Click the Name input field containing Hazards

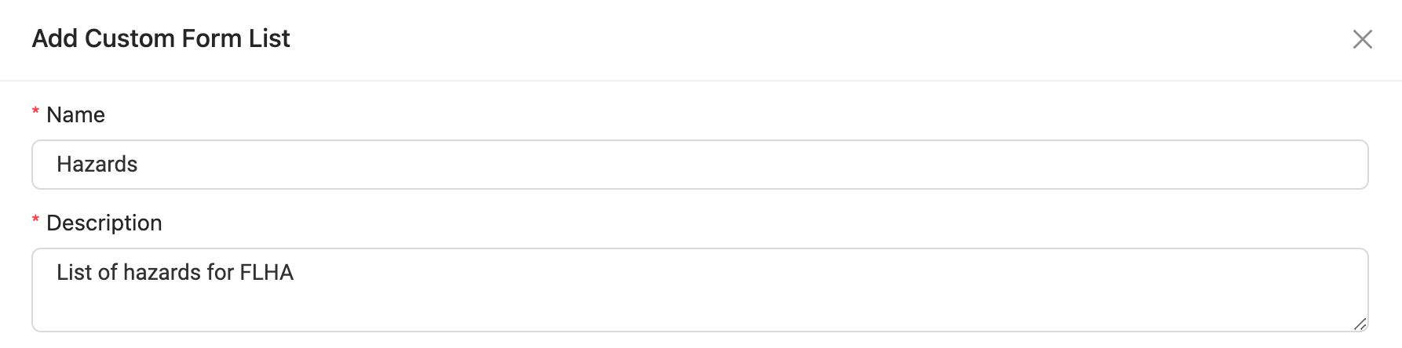pos(699,165)
